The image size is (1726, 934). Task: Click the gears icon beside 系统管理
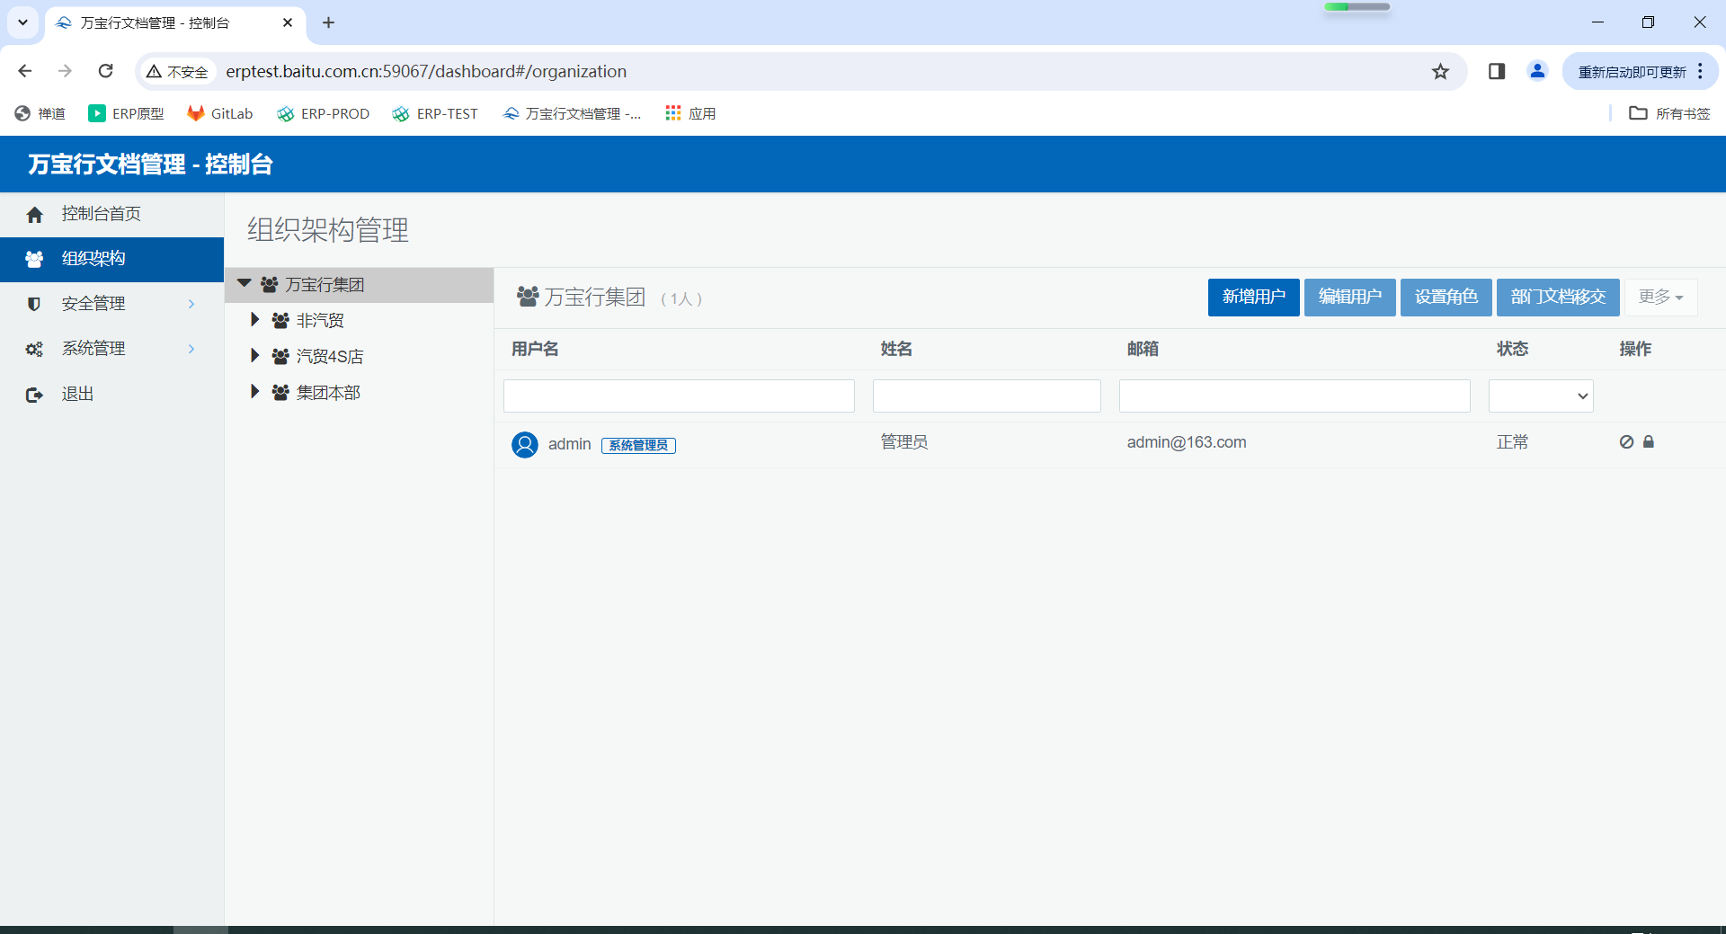click(x=34, y=350)
